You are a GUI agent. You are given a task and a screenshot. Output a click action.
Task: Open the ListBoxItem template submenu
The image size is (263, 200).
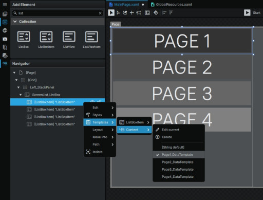[135, 122]
